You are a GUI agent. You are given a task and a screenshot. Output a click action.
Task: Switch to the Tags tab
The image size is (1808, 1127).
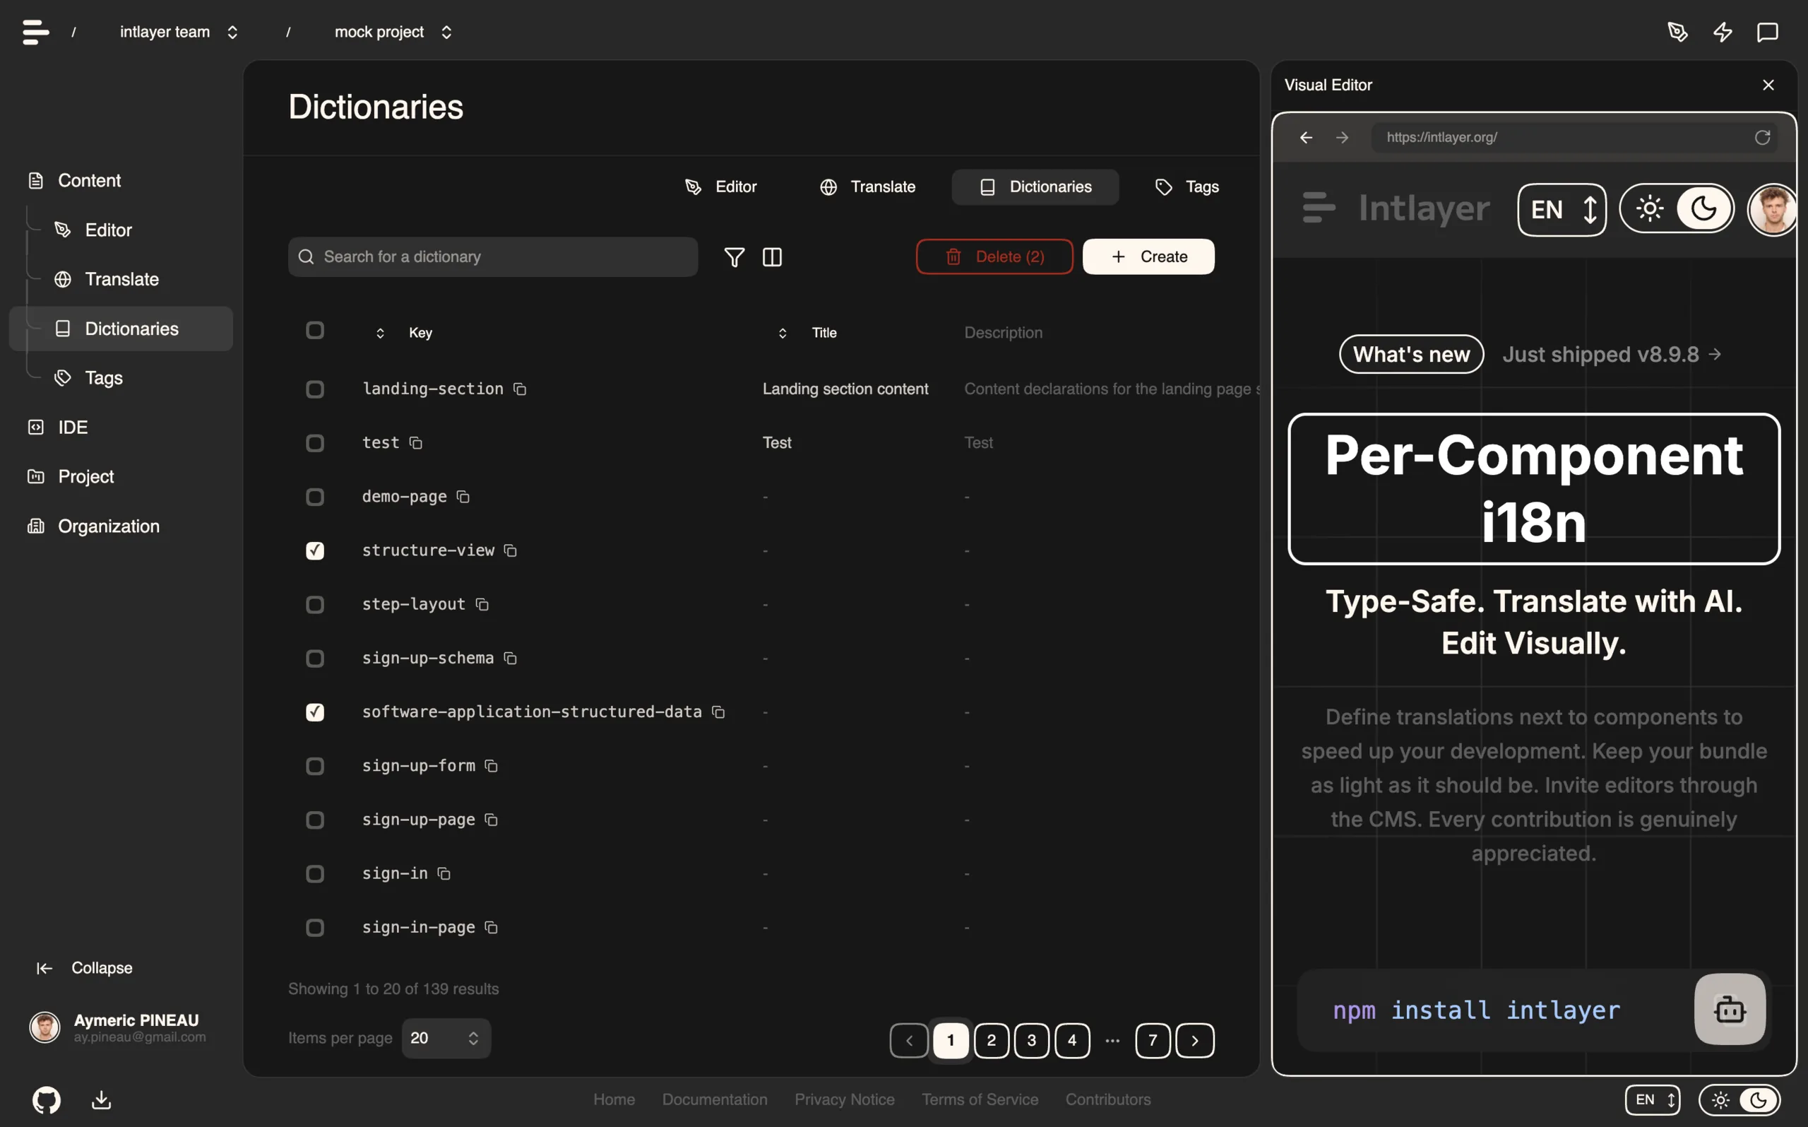point(1186,187)
